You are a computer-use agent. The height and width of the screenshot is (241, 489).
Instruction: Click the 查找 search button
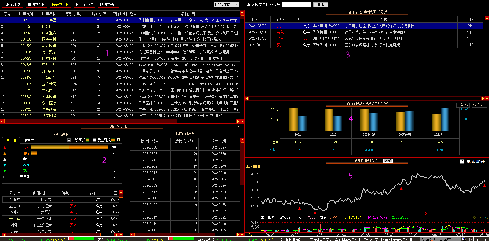[320, 5]
